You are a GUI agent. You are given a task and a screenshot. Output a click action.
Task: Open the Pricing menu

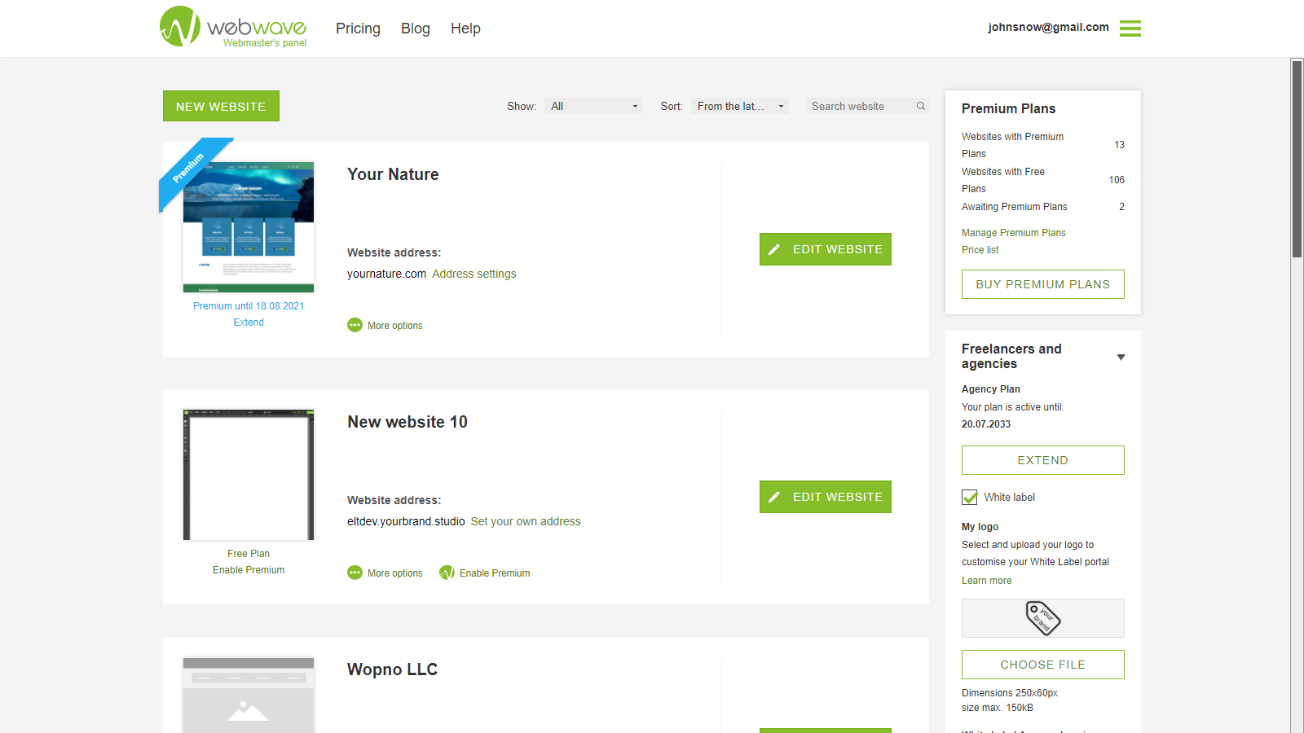[x=358, y=29]
